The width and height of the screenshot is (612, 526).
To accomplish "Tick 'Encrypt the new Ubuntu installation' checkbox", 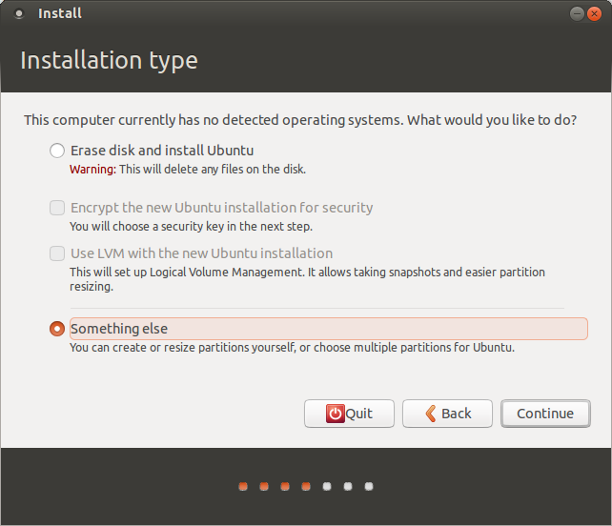I will [x=57, y=208].
